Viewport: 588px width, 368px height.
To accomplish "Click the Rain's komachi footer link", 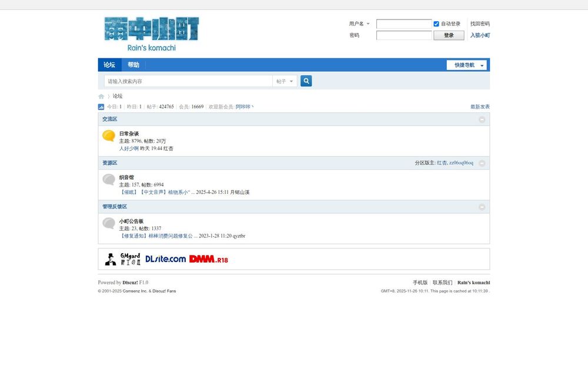I will point(473,283).
